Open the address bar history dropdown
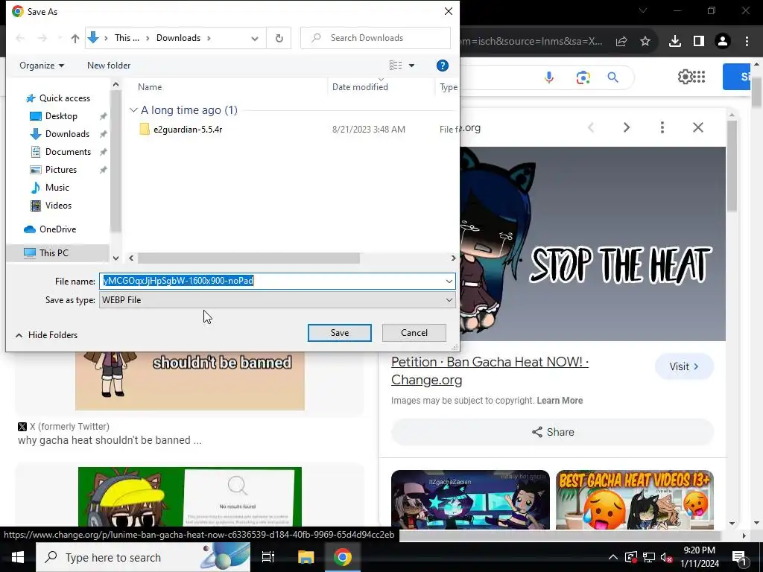The image size is (763, 572). [255, 38]
